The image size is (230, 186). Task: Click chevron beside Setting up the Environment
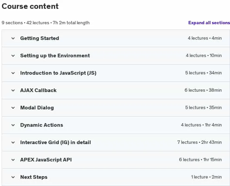tap(13, 56)
